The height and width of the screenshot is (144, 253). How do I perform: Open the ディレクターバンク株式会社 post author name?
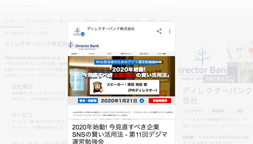tap(111, 29)
